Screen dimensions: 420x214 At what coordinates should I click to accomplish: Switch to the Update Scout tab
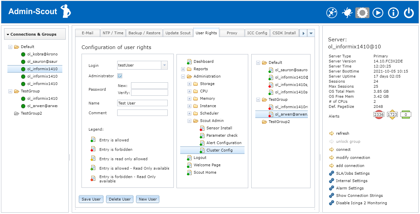[178, 33]
